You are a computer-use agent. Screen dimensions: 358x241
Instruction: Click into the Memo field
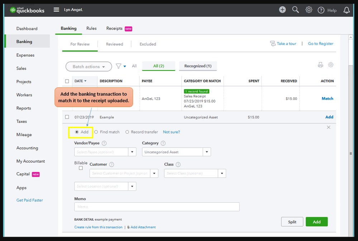[x=157, y=207]
